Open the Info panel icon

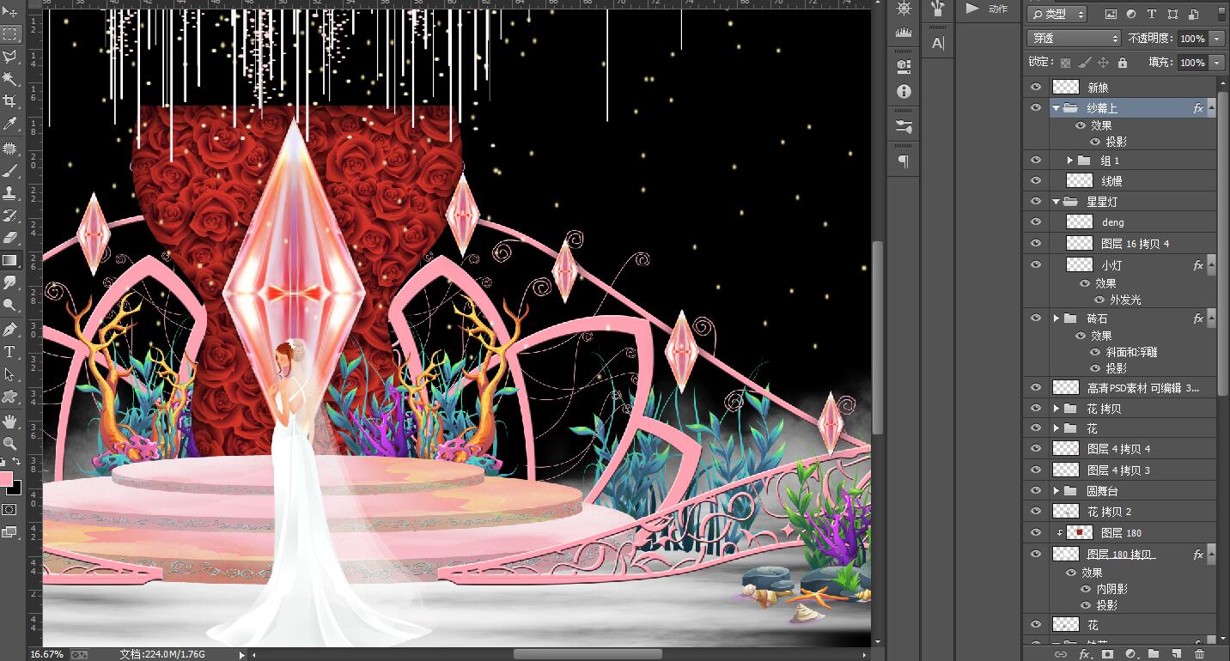click(904, 91)
